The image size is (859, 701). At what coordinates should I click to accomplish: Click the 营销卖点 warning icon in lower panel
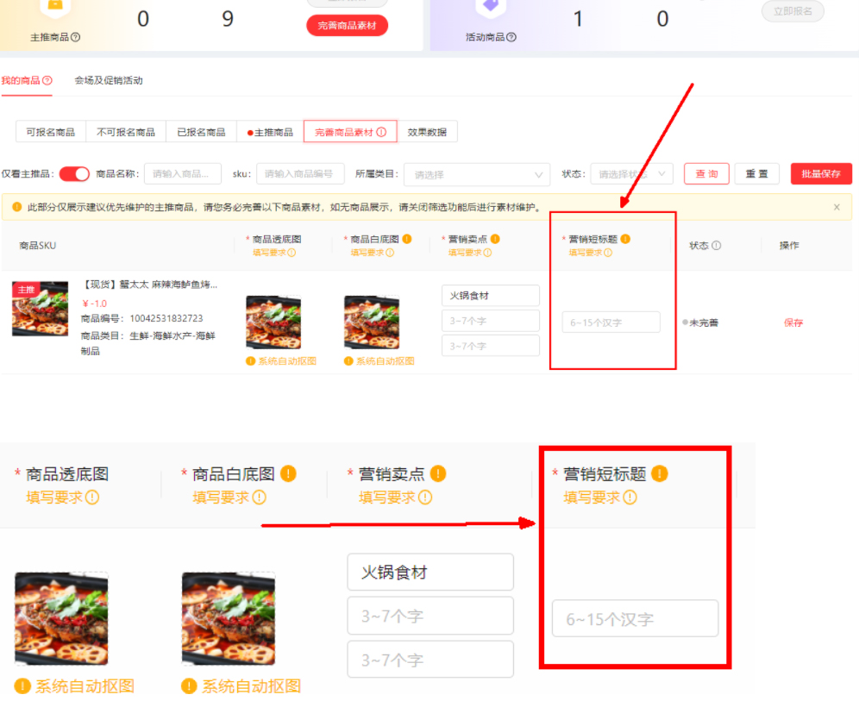pyautogui.click(x=440, y=473)
